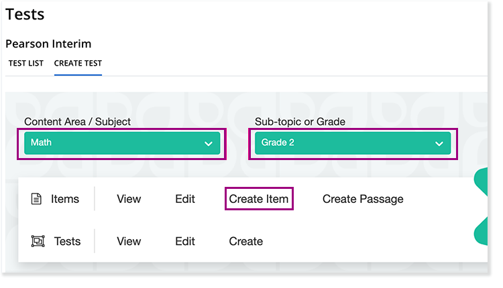The height and width of the screenshot is (288, 503).
Task: Click Create in the Tests row
Action: (x=246, y=241)
